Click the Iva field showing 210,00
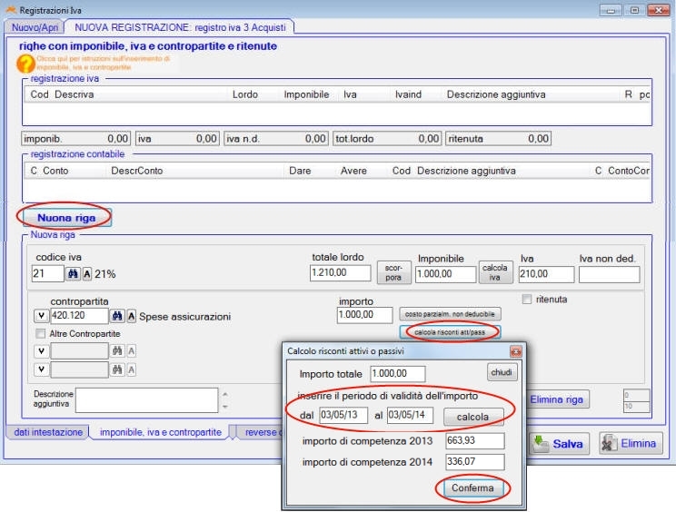The height and width of the screenshot is (512, 676). (546, 274)
